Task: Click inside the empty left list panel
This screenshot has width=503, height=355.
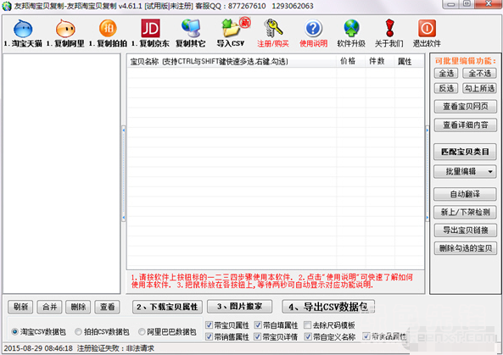Action: (x=62, y=174)
